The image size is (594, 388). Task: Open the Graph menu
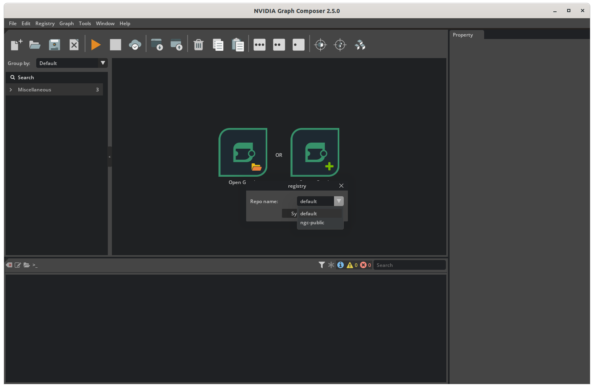(67, 24)
